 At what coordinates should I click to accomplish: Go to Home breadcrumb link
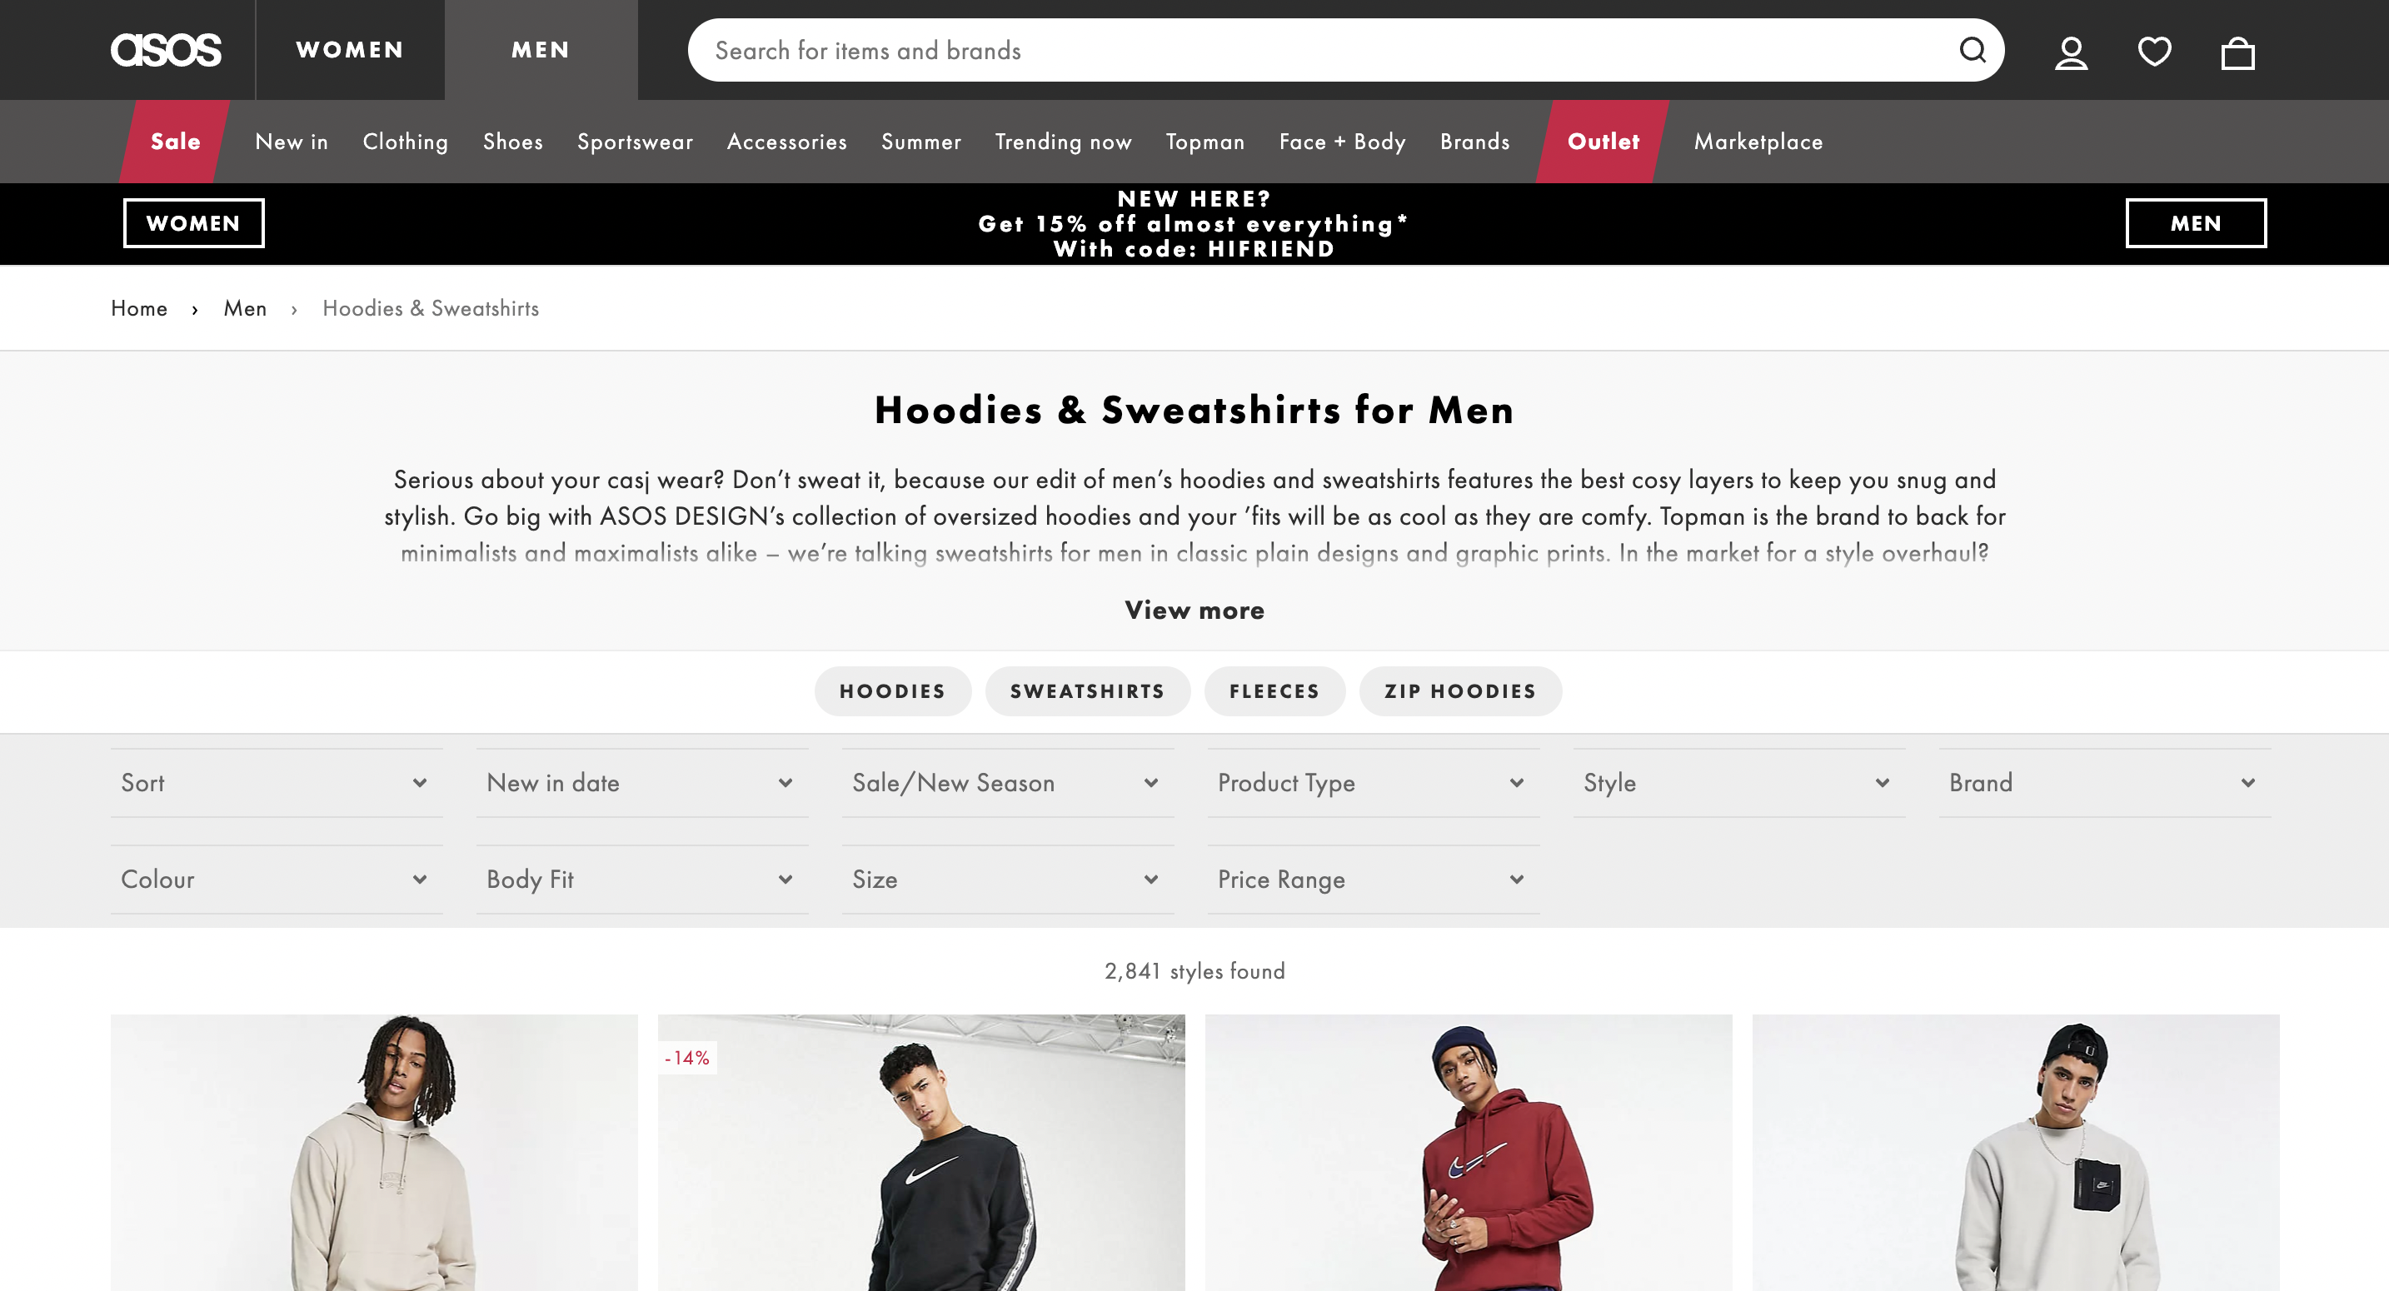(139, 309)
